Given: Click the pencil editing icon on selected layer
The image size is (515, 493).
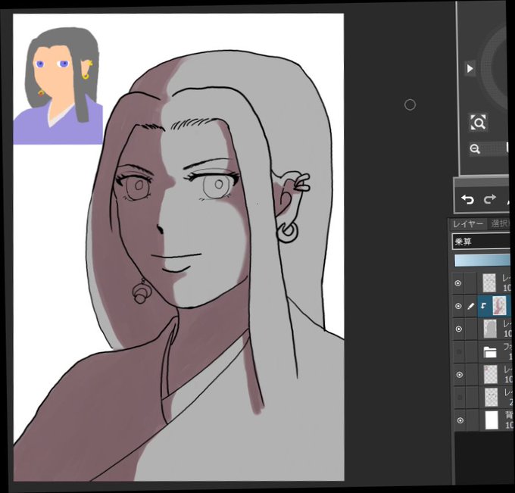Looking at the screenshot, I should 470,306.
